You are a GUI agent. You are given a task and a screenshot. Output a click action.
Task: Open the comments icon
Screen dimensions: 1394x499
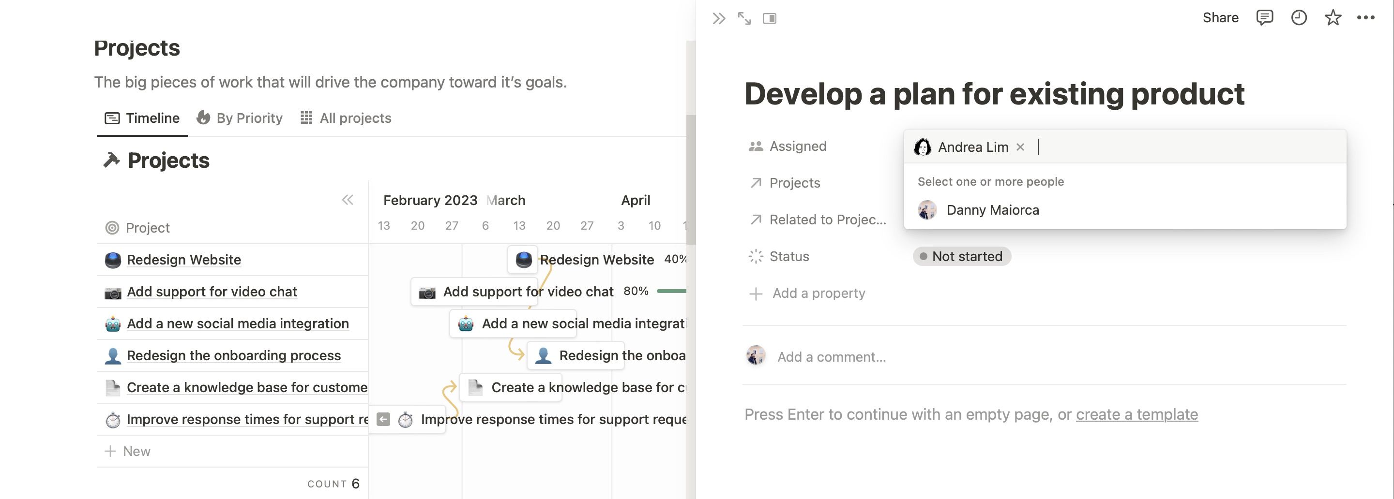1264,18
